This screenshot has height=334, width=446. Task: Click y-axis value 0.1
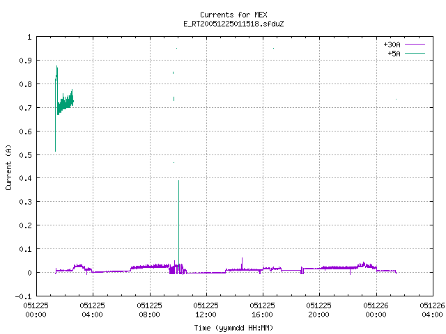[25, 249]
